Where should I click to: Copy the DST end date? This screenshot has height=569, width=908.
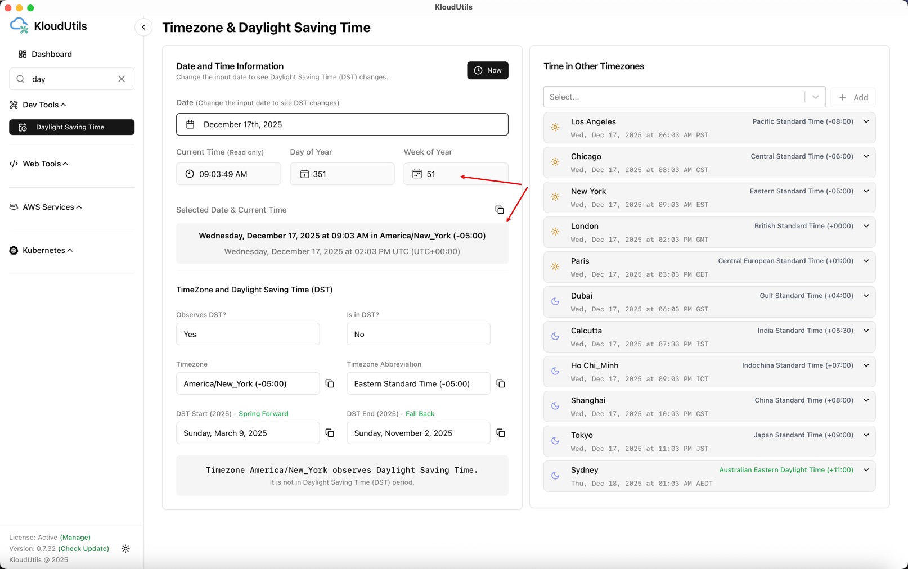pos(500,433)
